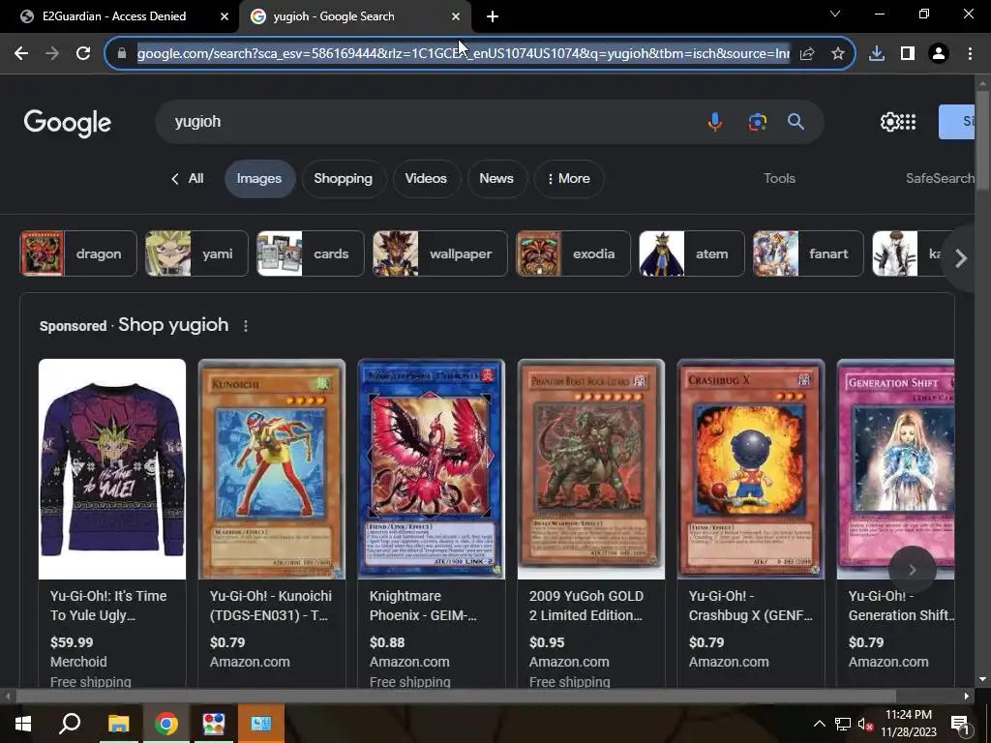
Task: Open Windows taskbar search
Action: [70, 724]
